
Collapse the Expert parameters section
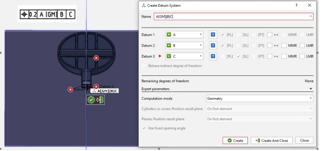click(310, 89)
